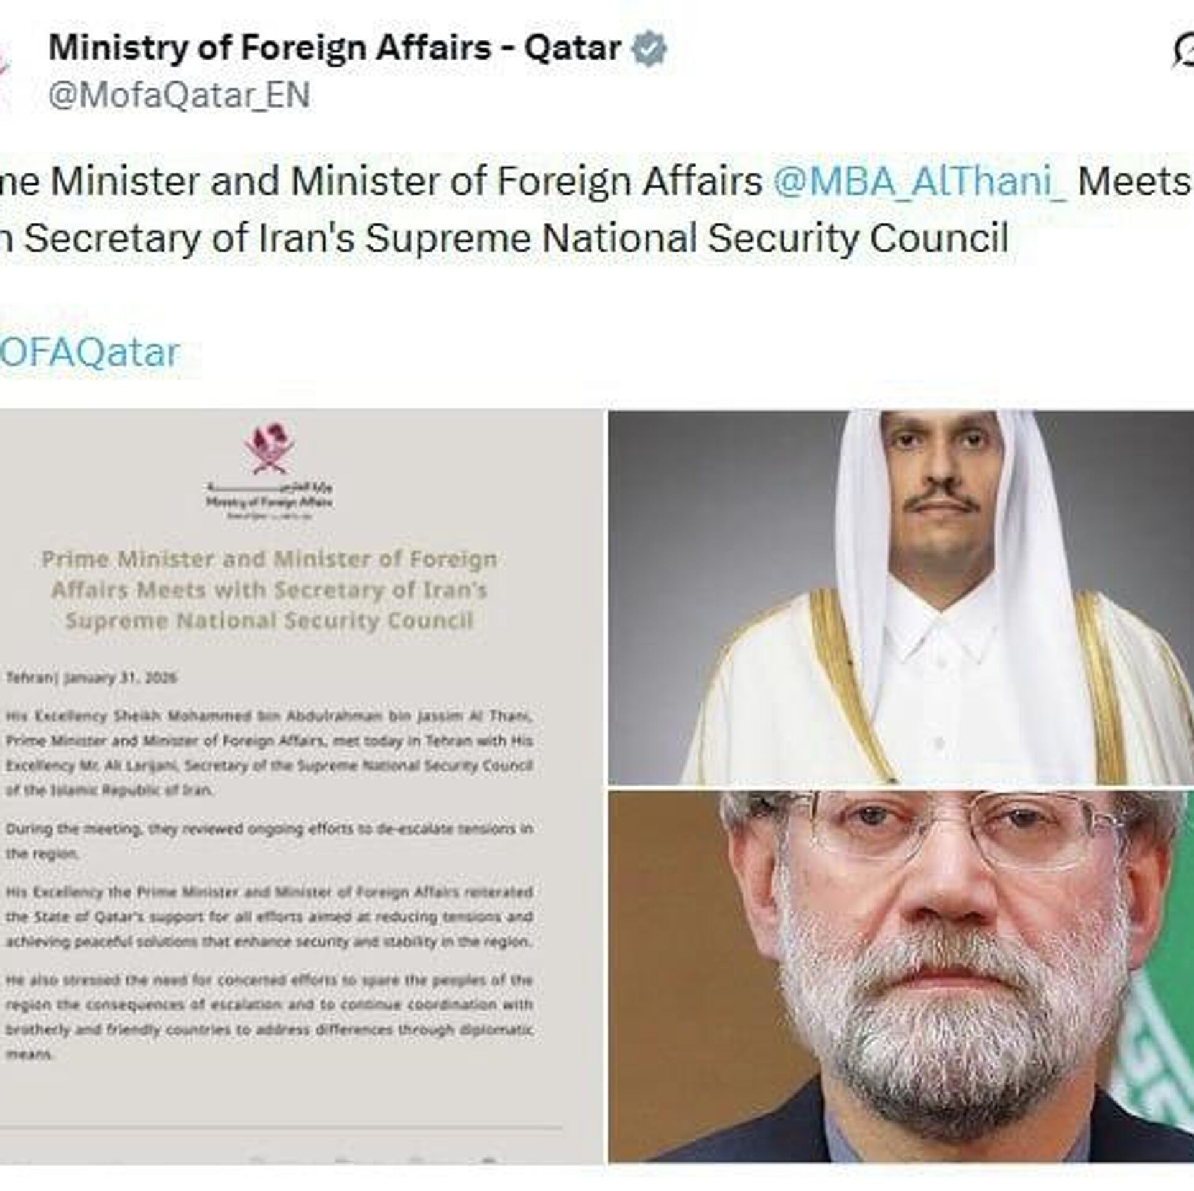Image resolution: width=1194 pixels, height=1191 pixels.
Task: Click the paragraph beginning "He also stressed"
Action: point(269,1017)
